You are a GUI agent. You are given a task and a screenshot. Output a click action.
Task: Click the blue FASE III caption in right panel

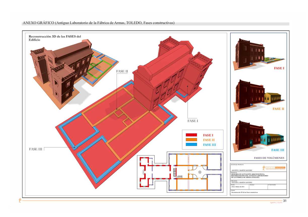[278, 150]
